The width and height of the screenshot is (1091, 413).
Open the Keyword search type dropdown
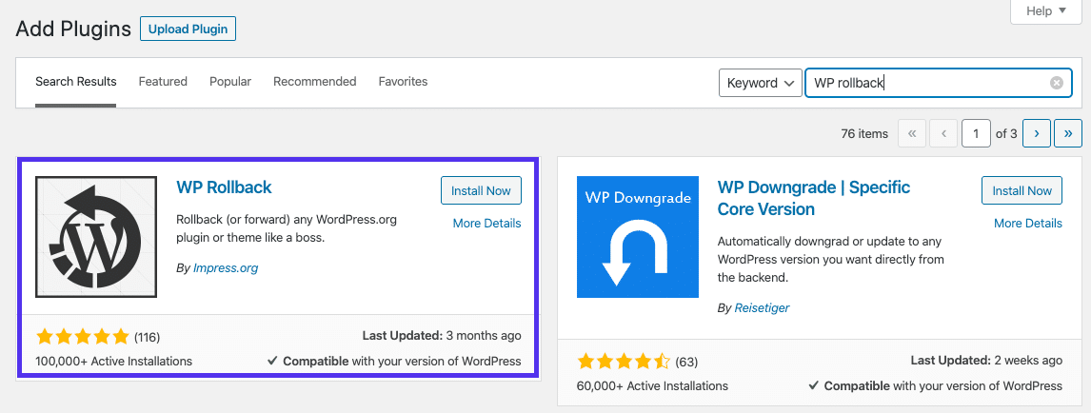pos(760,83)
